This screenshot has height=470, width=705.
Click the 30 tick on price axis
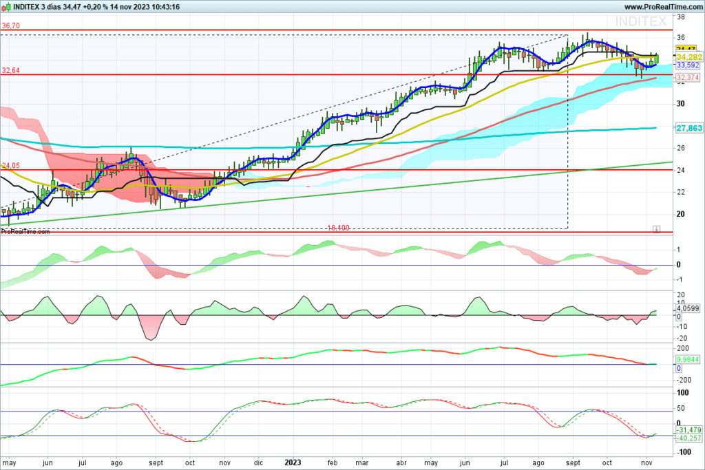[x=681, y=104]
